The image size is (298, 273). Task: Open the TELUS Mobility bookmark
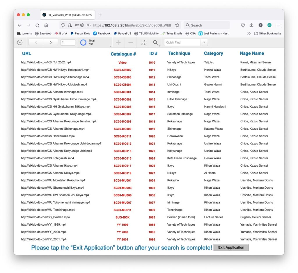pyautogui.click(x=147, y=33)
